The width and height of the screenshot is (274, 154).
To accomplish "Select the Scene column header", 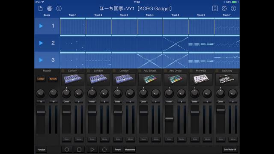I will coord(47,15).
